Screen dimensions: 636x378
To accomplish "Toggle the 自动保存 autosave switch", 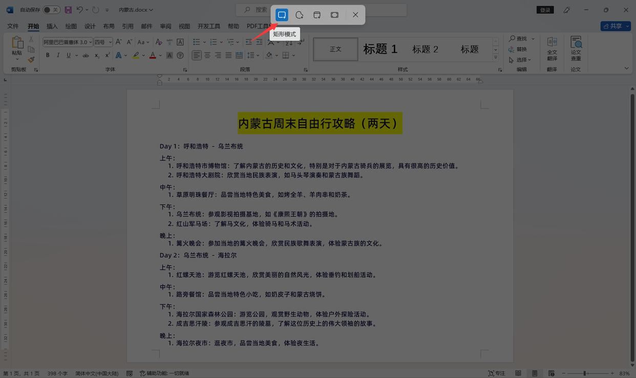I will pos(51,10).
